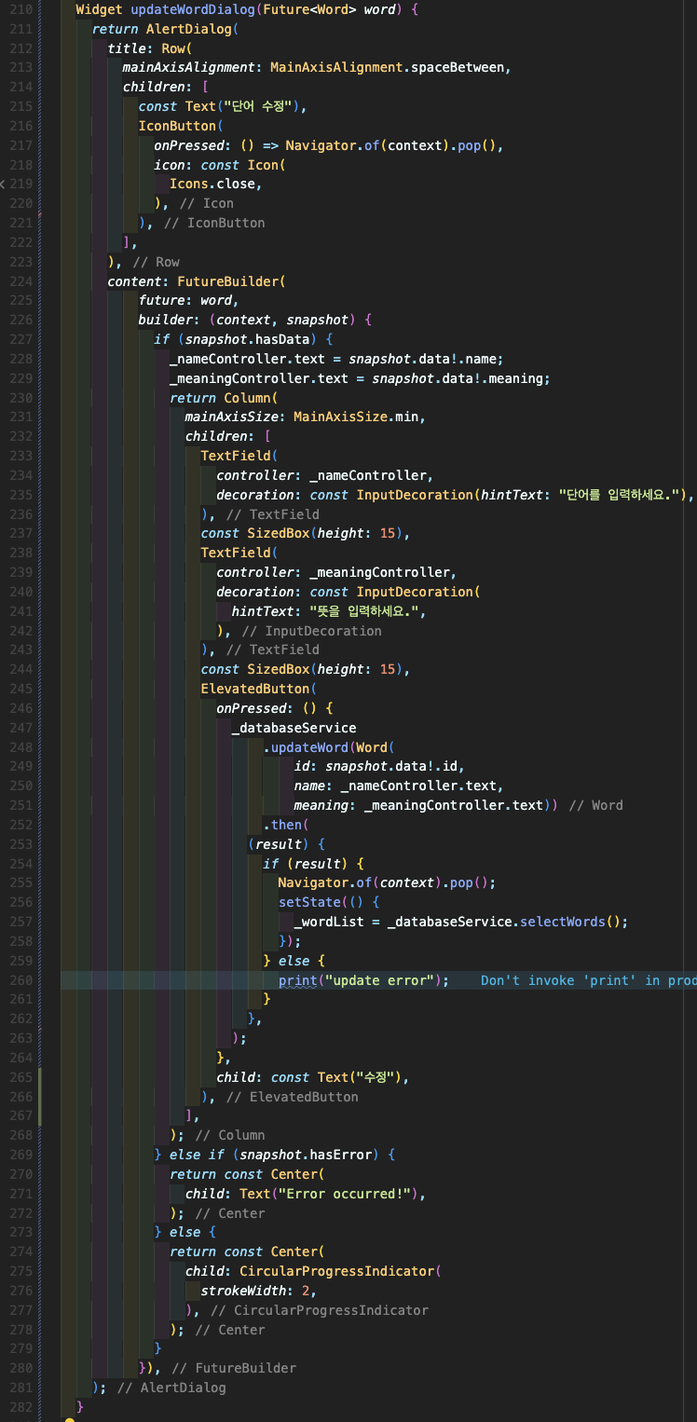697x1422 pixels.
Task: Click the '// InputDecoration' closing comment
Action: click(310, 631)
